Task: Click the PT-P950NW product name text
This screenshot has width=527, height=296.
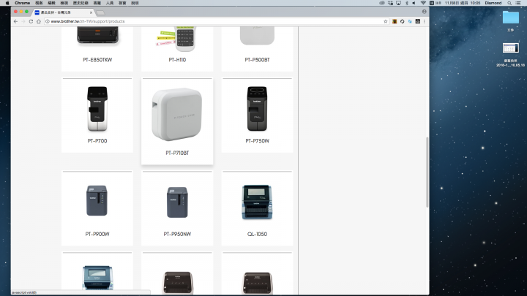Action: click(177, 234)
